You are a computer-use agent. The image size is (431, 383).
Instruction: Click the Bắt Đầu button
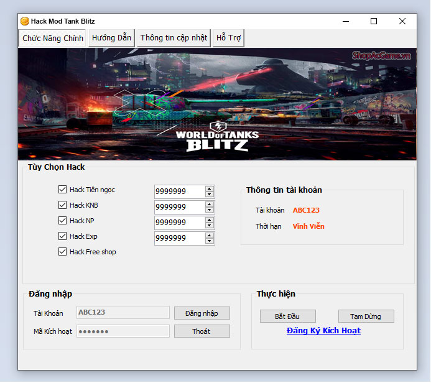click(x=287, y=316)
